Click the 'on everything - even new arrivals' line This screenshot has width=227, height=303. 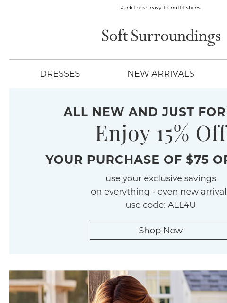click(x=159, y=192)
